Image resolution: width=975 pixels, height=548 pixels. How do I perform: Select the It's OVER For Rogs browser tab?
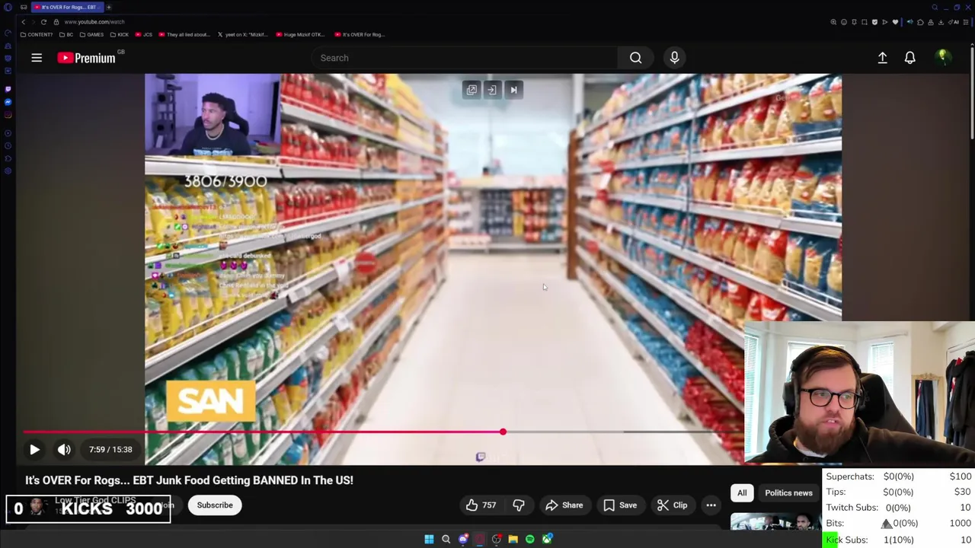[67, 7]
